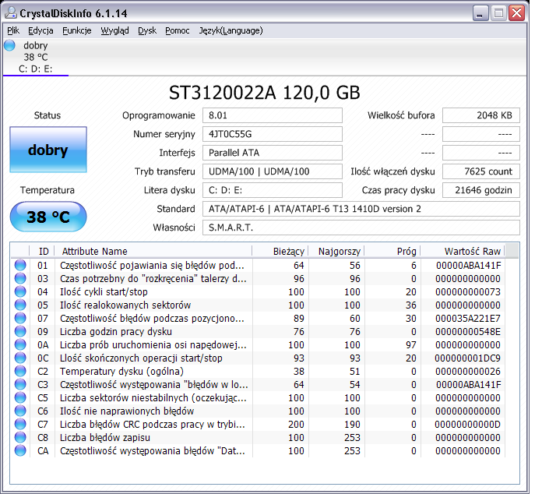Open the Funkcje menu
Screen dimensions: 535x494
[x=77, y=30]
